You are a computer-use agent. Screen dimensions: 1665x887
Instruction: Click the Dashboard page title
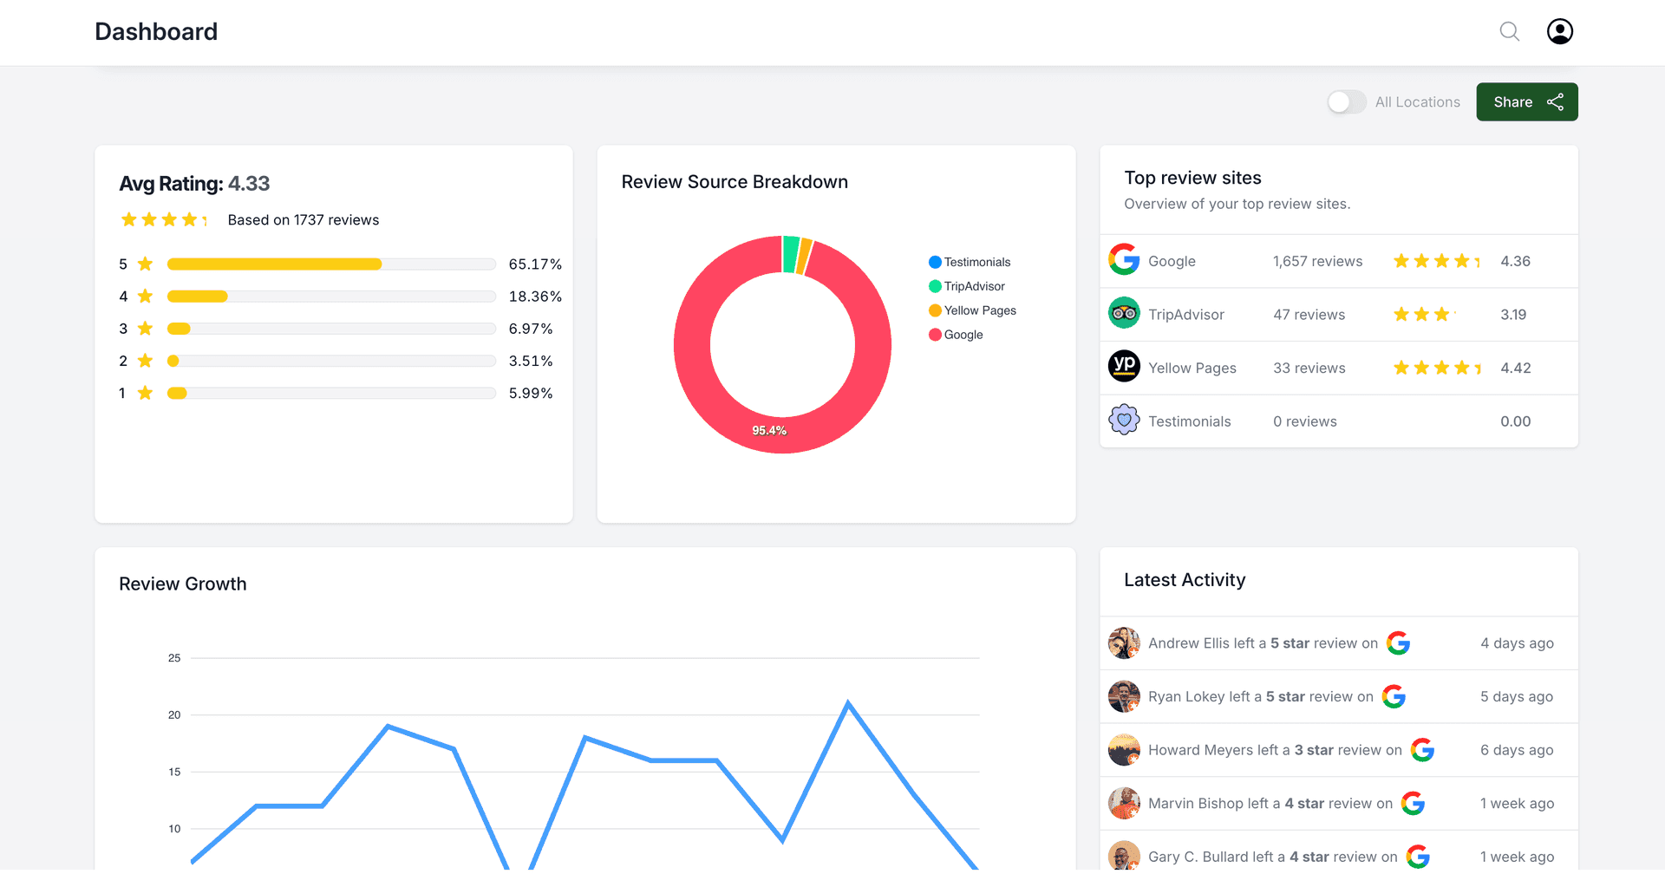156,32
